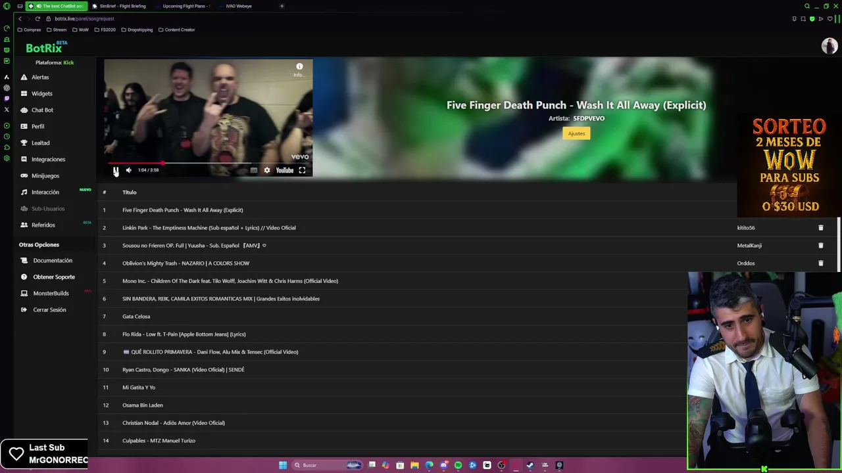Delete Linkin Park song request
The width and height of the screenshot is (842, 473).
[x=820, y=227]
